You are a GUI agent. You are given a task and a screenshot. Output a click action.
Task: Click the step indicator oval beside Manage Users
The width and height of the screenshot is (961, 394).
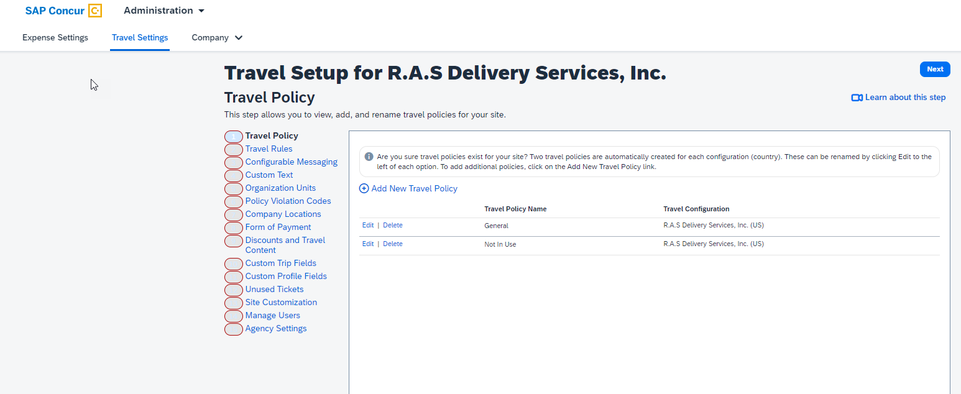234,316
